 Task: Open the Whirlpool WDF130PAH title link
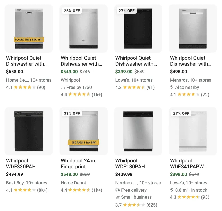click(130, 164)
